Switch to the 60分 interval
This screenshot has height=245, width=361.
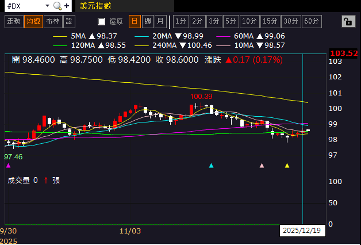(312, 21)
